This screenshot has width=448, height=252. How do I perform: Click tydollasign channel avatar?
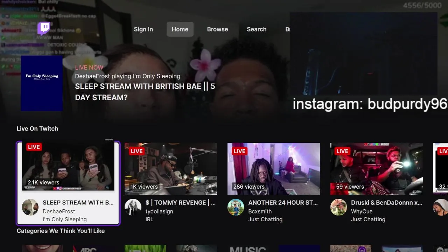click(x=133, y=207)
